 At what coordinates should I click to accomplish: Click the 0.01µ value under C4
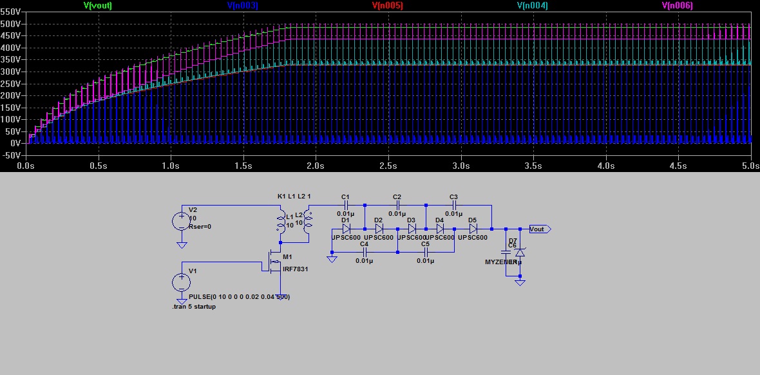pos(365,261)
